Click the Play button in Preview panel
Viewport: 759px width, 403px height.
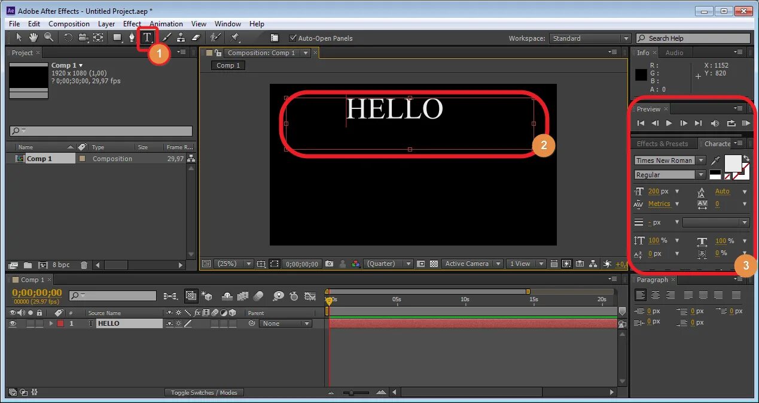tap(669, 123)
